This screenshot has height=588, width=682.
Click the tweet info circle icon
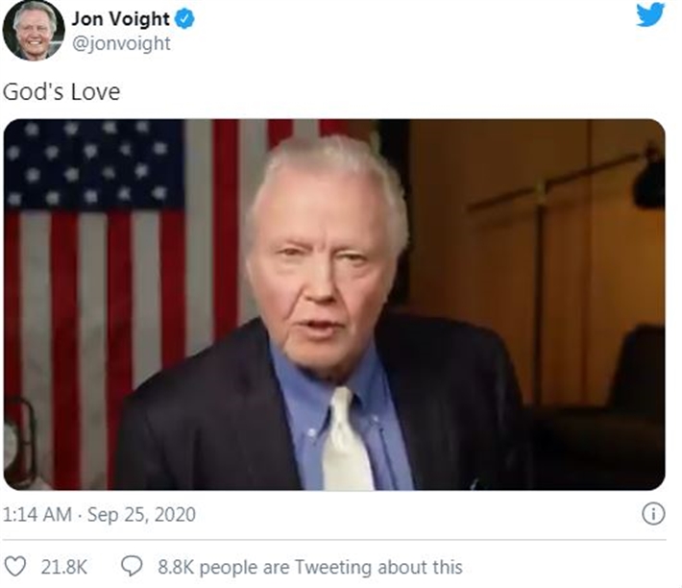point(653,513)
